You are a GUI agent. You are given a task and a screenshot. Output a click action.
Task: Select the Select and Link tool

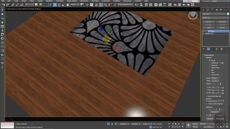(13, 5)
